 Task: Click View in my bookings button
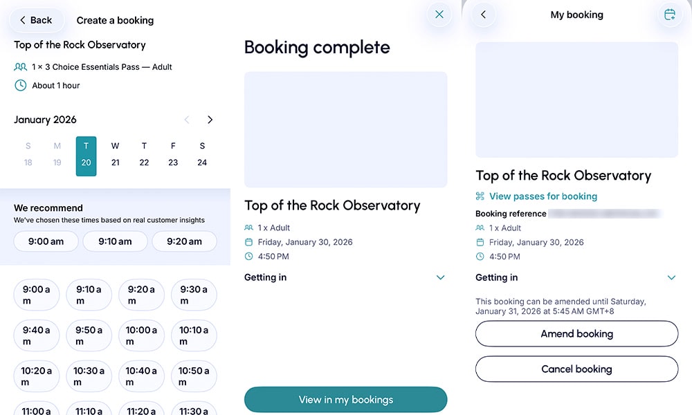click(x=345, y=400)
